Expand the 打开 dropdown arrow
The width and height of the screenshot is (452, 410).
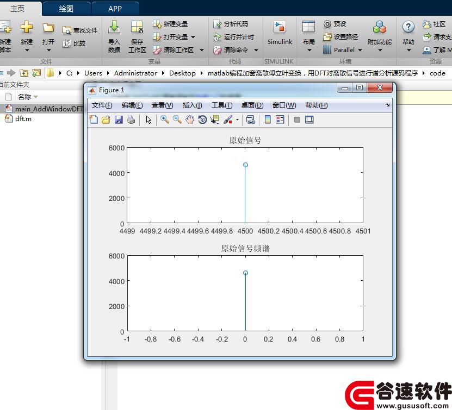click(49, 51)
